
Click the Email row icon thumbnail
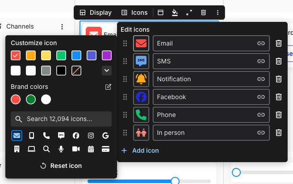click(x=141, y=43)
